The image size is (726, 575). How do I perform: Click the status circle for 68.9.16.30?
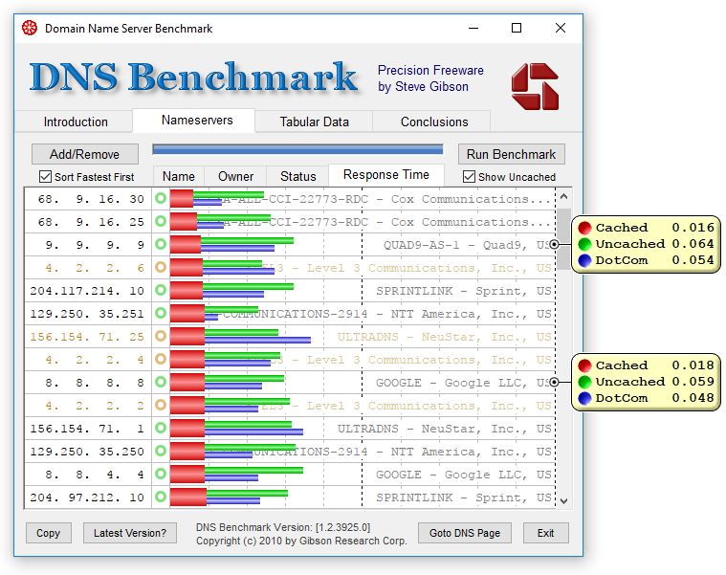[x=161, y=198]
